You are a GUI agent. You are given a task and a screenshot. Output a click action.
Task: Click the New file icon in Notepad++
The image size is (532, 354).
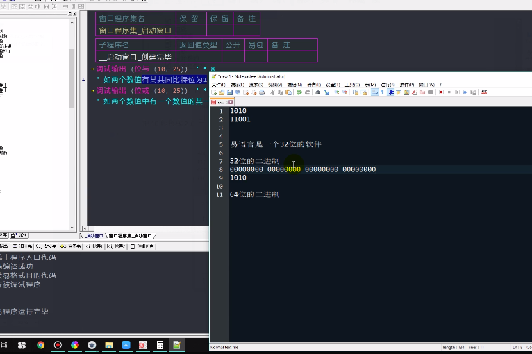[214, 92]
